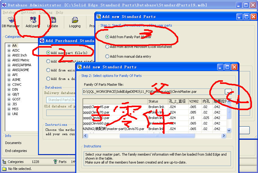
Task: Click 'End categories' in the Info panel
Action: point(16,151)
